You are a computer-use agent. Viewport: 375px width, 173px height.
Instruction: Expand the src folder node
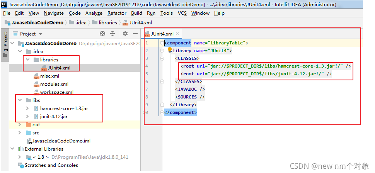tap(20, 133)
